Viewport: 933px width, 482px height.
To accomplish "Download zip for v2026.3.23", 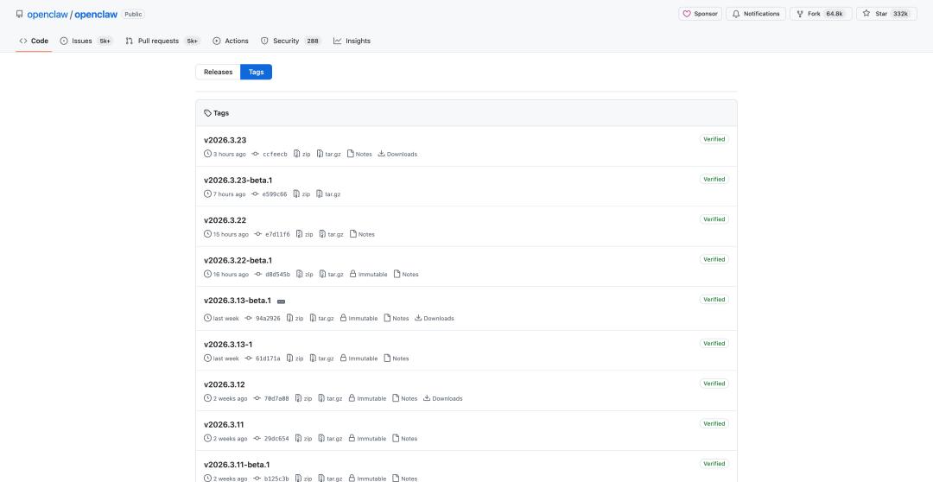I will pos(301,154).
